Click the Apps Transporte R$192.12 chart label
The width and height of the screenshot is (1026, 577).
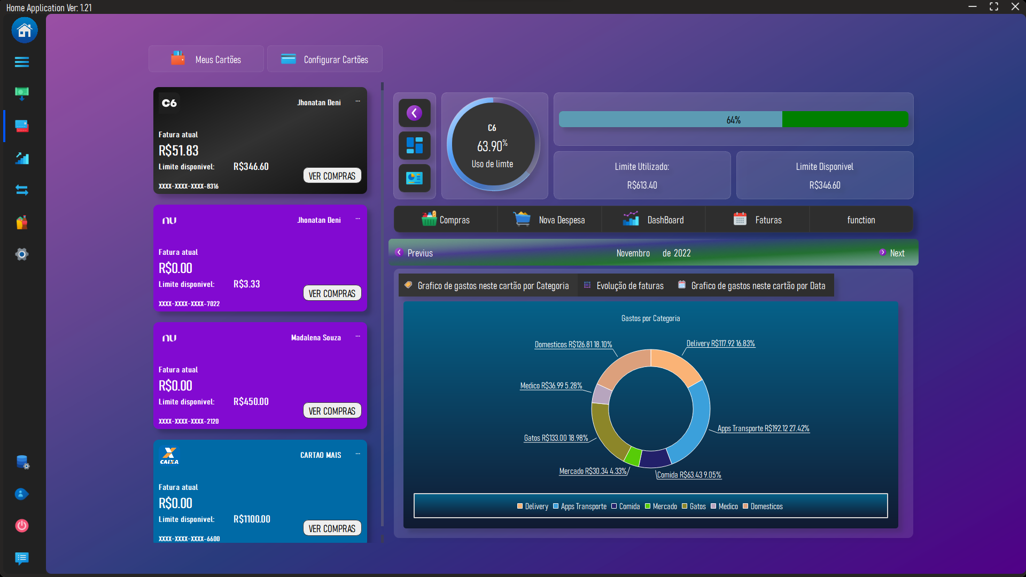[x=763, y=428]
